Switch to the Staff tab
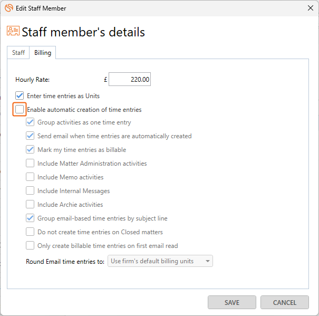 pyautogui.click(x=18, y=53)
